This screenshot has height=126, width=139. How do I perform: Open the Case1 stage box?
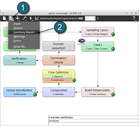(x=98, y=46)
